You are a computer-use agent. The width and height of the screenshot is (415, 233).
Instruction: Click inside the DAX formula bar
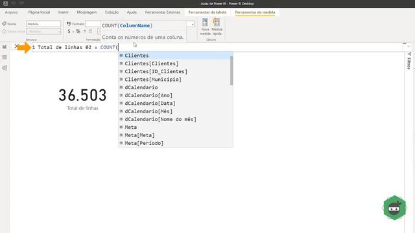click(217, 47)
